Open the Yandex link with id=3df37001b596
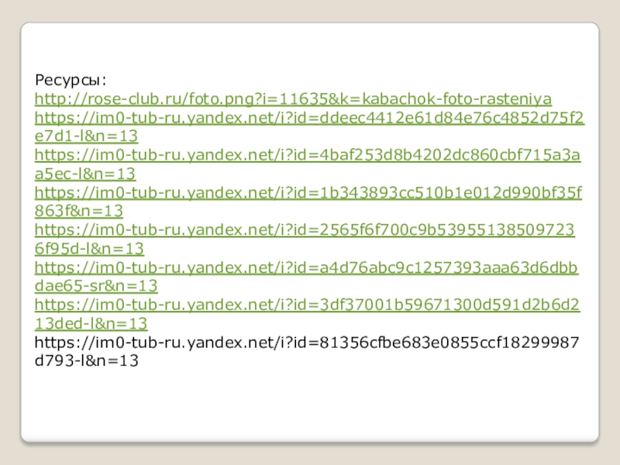The height and width of the screenshot is (465, 620). point(308,305)
